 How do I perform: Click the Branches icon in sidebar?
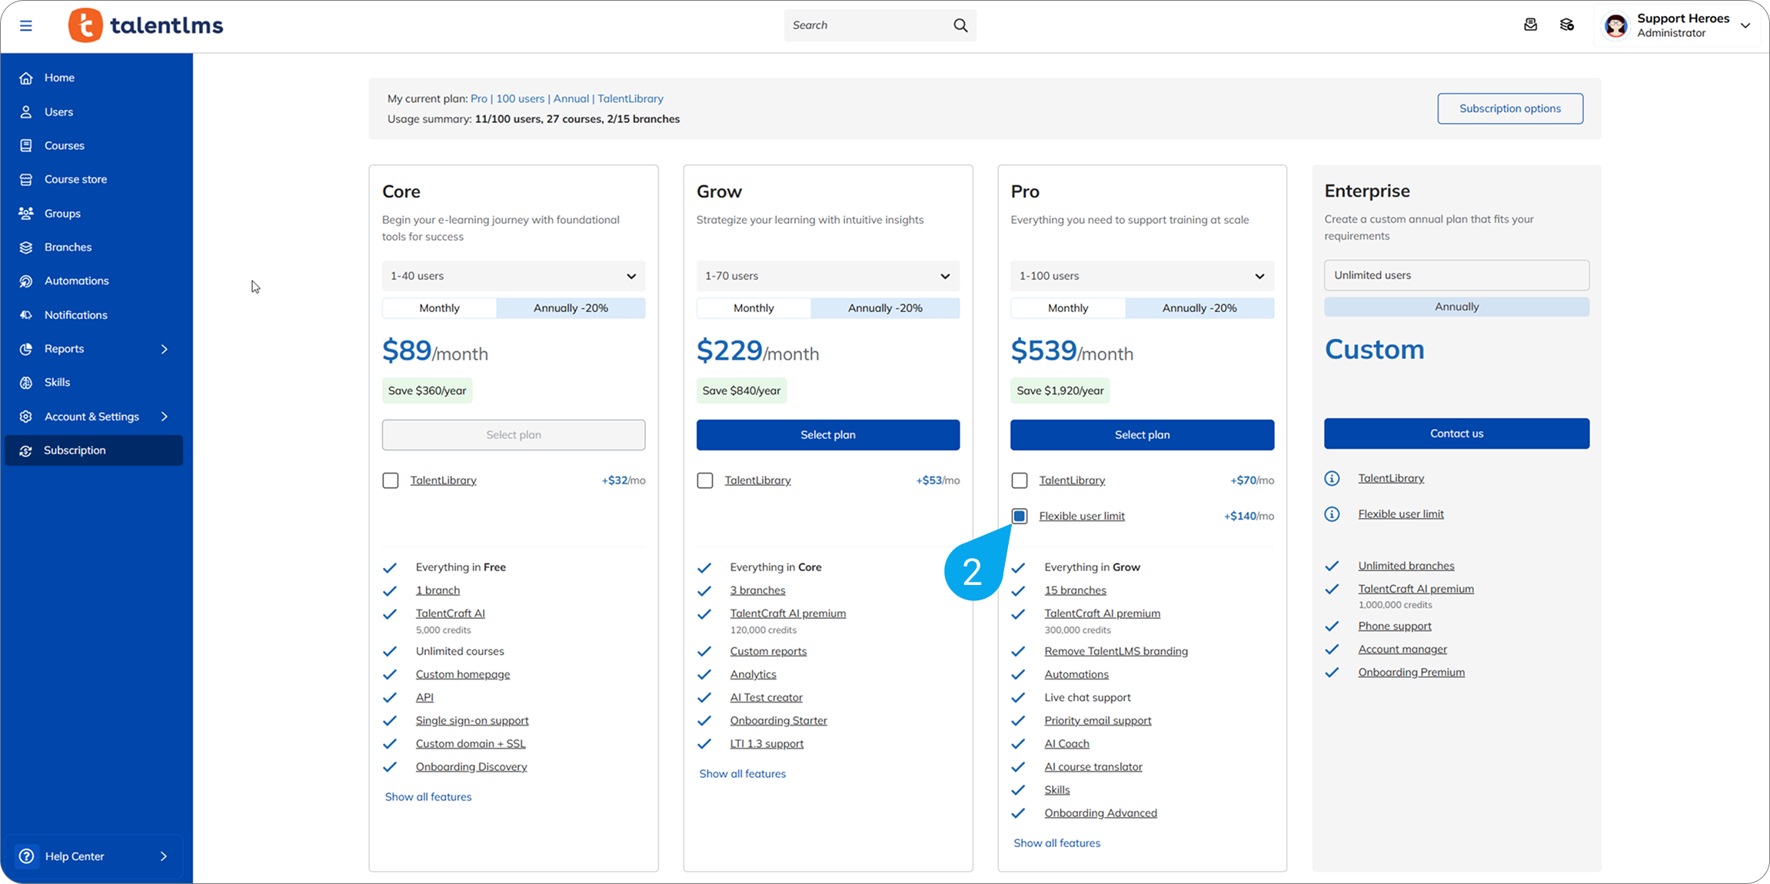(x=26, y=248)
